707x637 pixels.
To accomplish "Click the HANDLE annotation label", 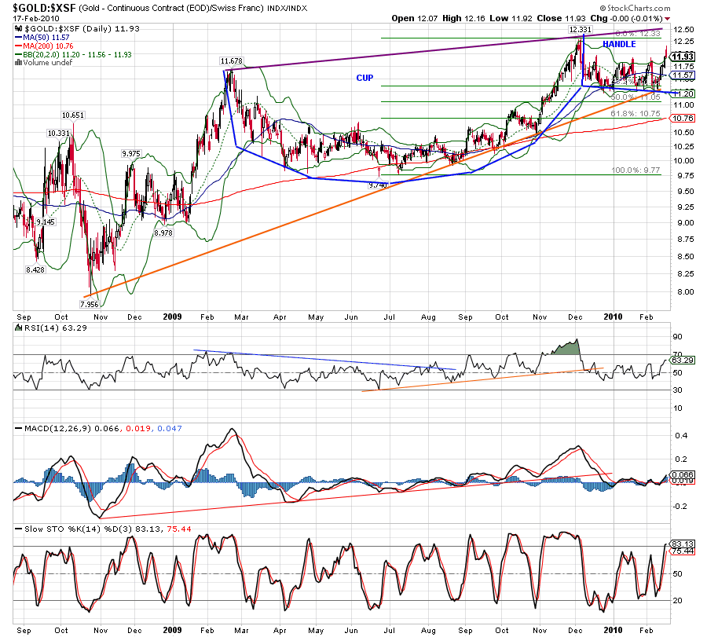I will [x=619, y=44].
